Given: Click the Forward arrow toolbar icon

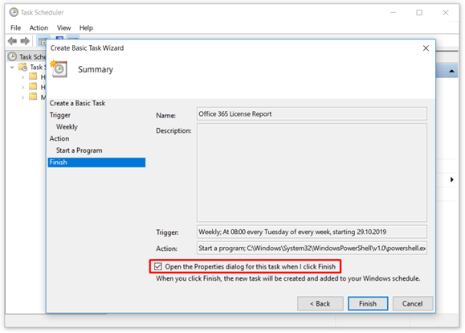Looking at the screenshot, I should coord(25,41).
